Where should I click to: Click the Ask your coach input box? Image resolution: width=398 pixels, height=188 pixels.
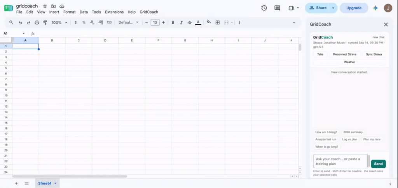click(340, 161)
